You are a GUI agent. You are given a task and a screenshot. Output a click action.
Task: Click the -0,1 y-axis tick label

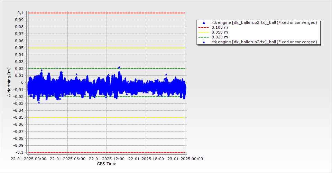point(19,152)
